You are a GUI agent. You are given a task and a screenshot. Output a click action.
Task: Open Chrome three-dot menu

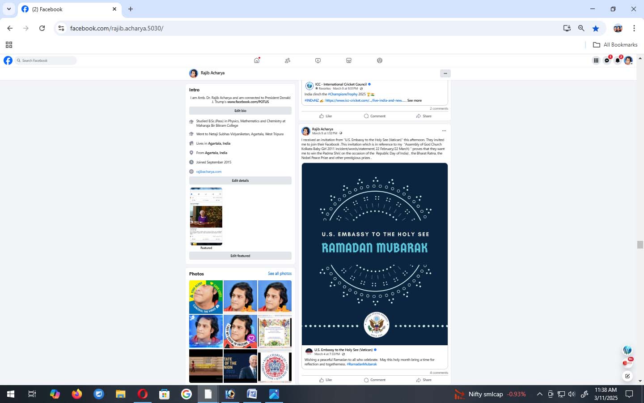[x=634, y=28]
